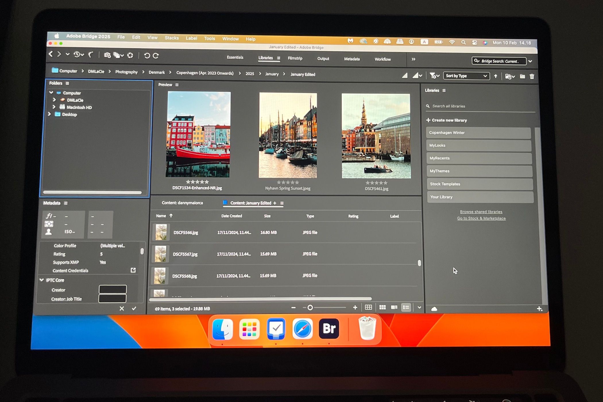Open Browse shared libraries link
The image size is (603, 402).
(481, 212)
